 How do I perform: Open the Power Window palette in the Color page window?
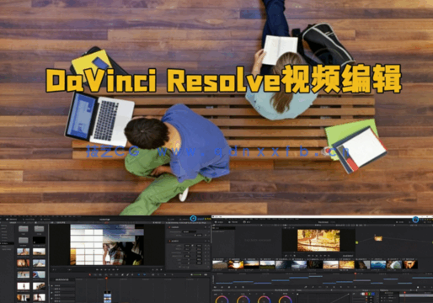[x=320, y=287]
